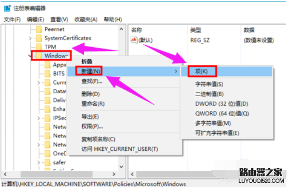Click the BITS folder icon
Screen dimensions: 287x187
coord(48,73)
